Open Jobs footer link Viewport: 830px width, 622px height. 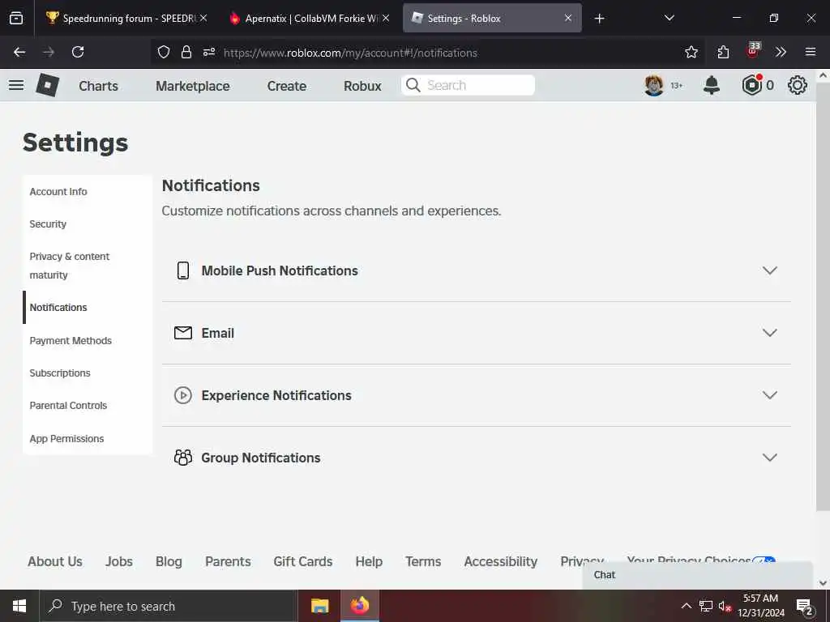pos(119,561)
